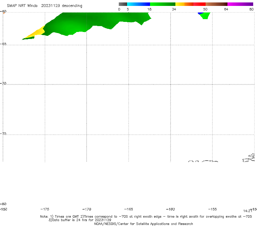Image resolution: width=257 pixels, height=226 pixels.
Task: Pick the magenta-purple segment of the color bar
Action: click(240, 4)
